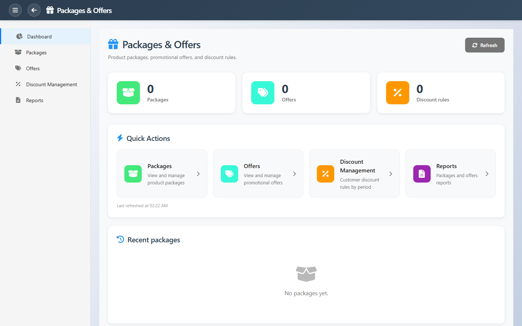Click the green Packages box icon in stats
This screenshot has width=522, height=326.
[x=128, y=93]
